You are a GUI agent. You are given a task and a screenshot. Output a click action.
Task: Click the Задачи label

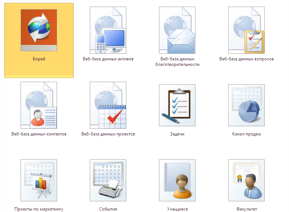pyautogui.click(x=177, y=134)
